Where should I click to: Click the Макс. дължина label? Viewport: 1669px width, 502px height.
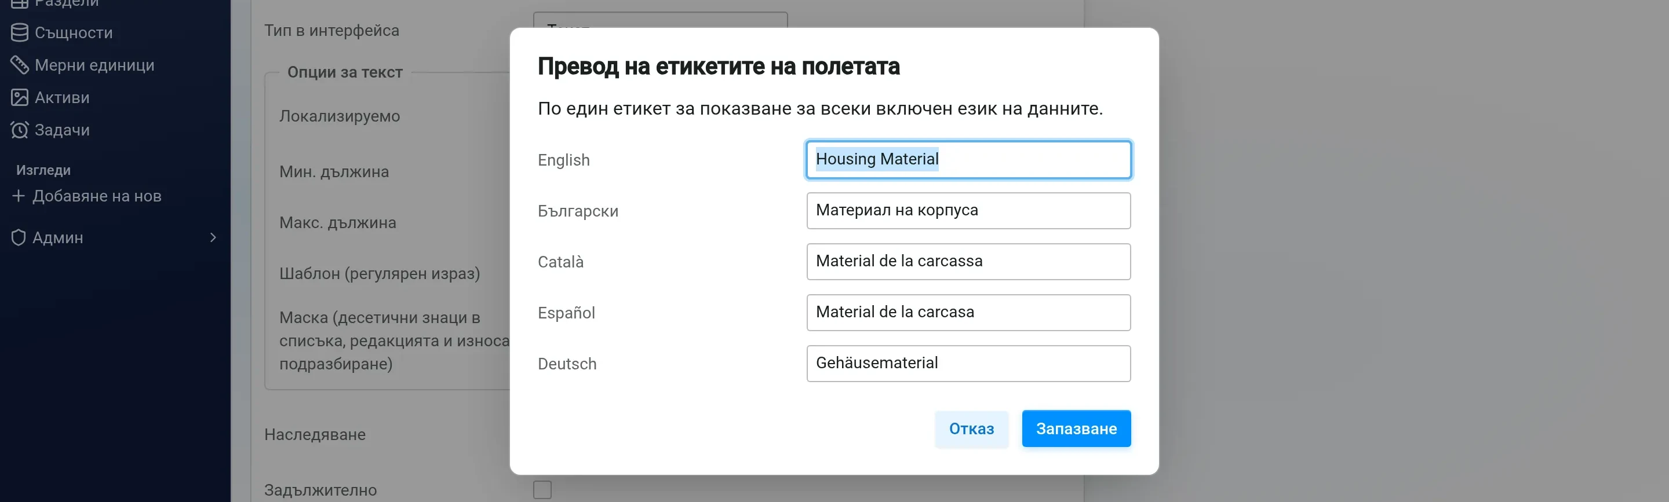(x=337, y=223)
